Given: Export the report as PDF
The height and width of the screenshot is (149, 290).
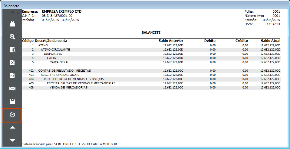Looking at the screenshot, I should click(x=12, y=76).
